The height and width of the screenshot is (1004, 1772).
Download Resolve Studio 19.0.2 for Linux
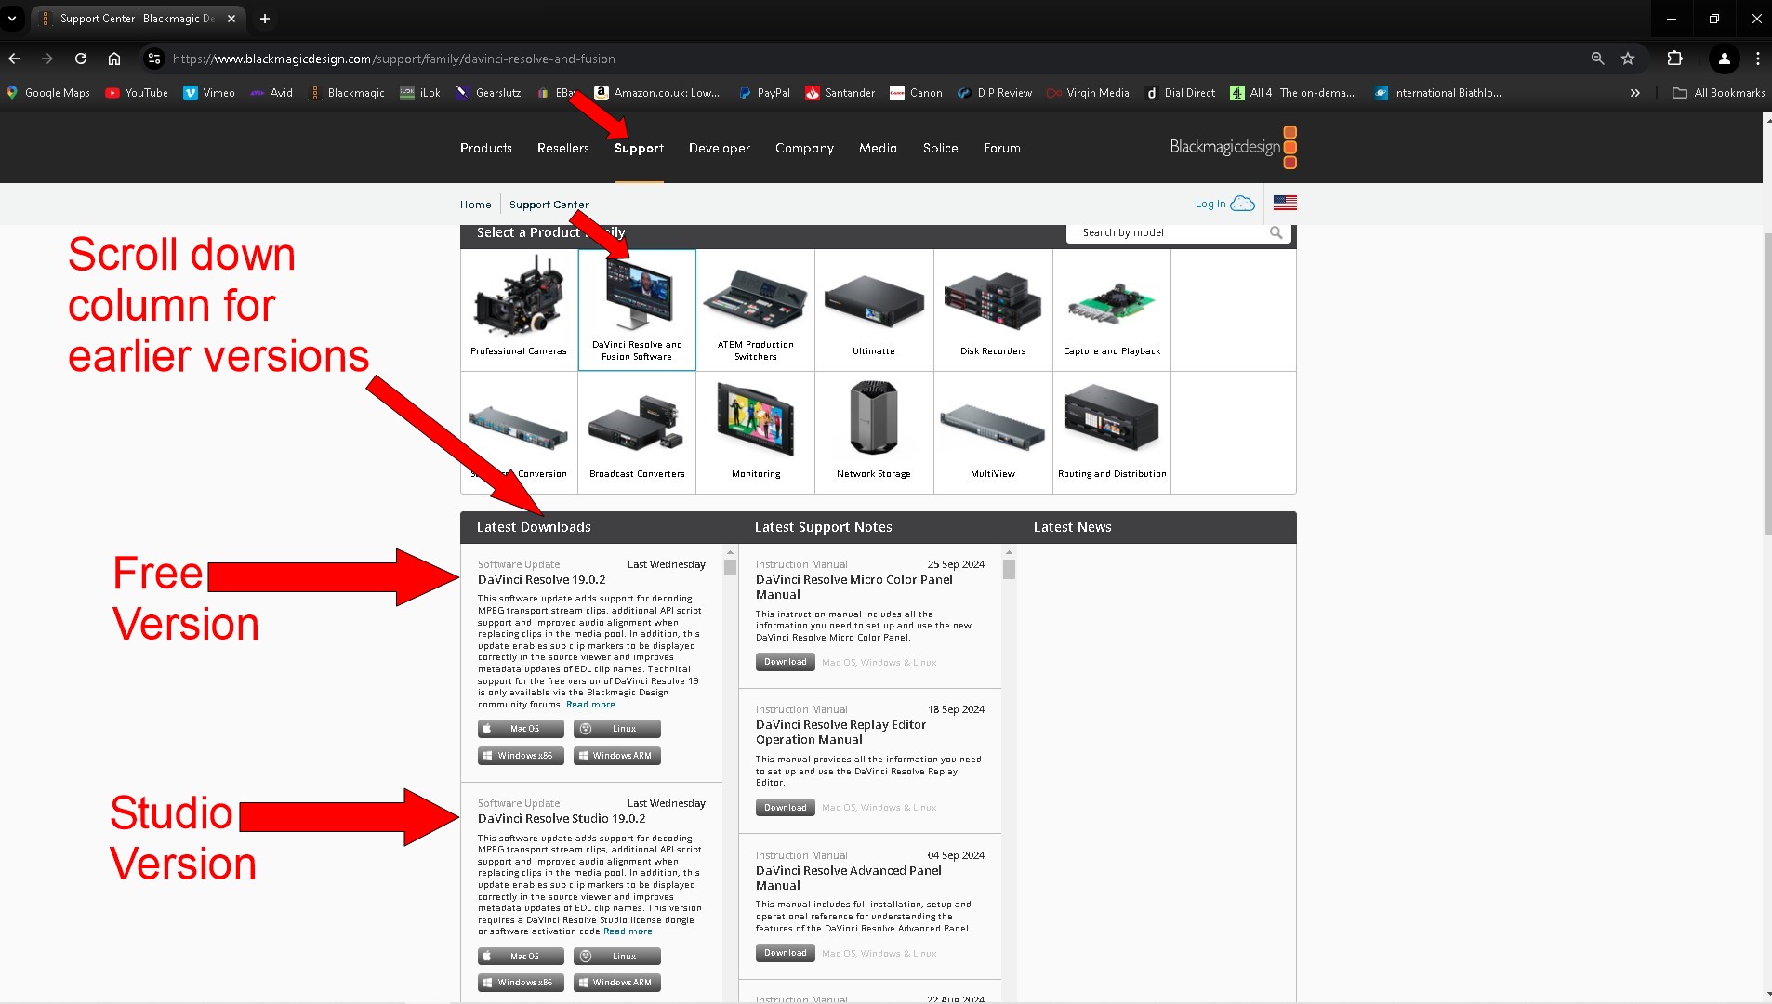click(x=617, y=957)
